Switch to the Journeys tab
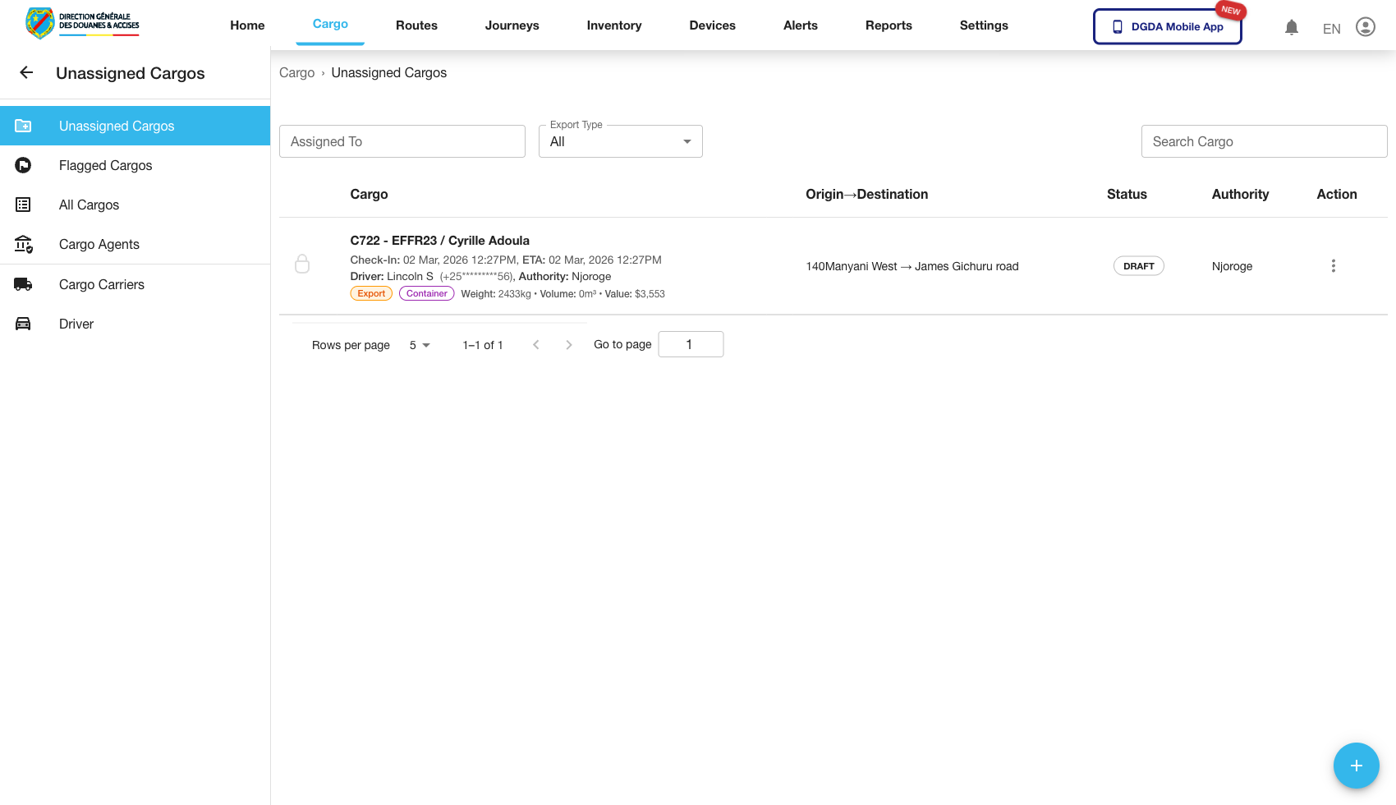The image size is (1396, 805). (x=512, y=25)
